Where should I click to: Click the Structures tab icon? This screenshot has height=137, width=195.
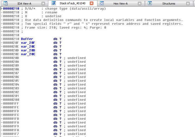point(150,4)
